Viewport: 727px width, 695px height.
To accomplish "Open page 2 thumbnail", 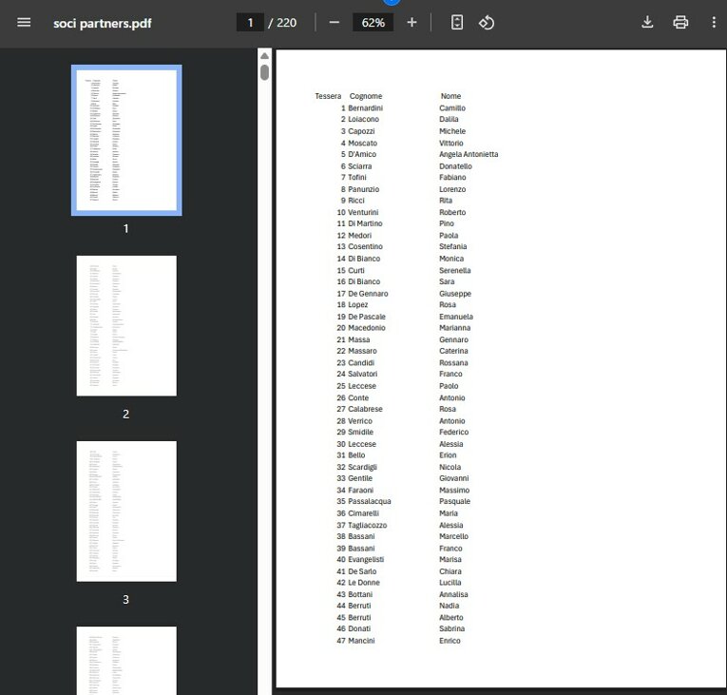I will [126, 325].
